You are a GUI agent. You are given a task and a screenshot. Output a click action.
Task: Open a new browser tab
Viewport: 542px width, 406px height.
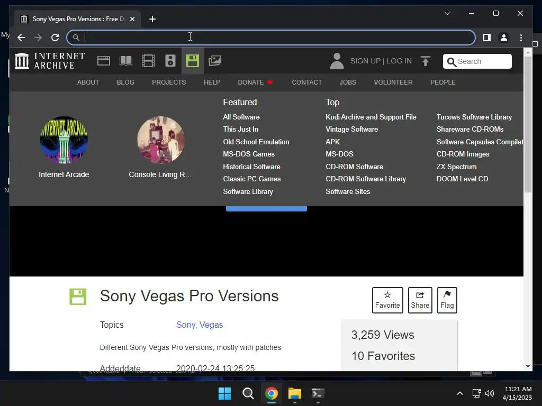152,19
